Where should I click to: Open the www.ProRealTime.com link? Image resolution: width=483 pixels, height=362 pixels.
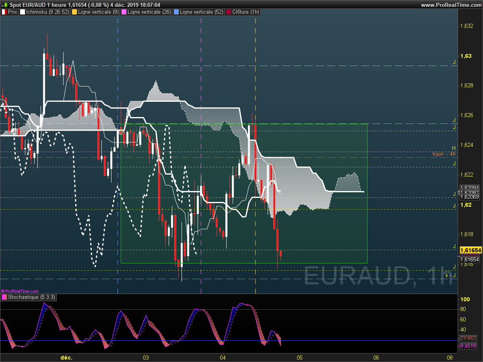click(x=451, y=5)
